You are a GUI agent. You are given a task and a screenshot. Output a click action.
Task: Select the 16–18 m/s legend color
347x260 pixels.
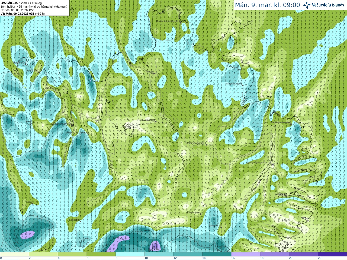[x=246, y=254]
